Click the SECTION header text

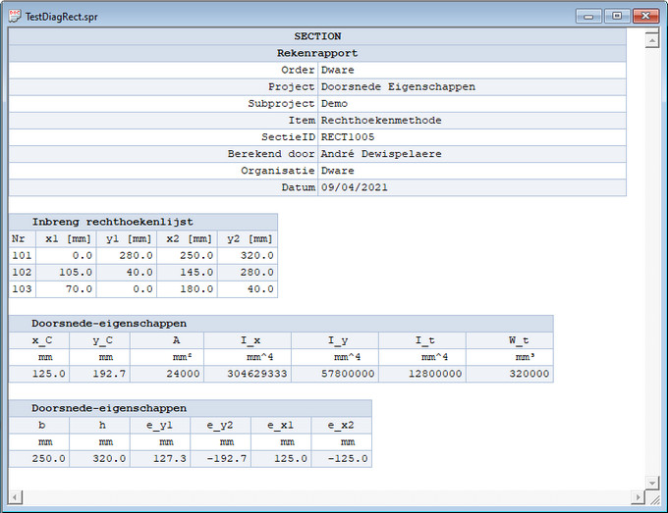tap(317, 36)
